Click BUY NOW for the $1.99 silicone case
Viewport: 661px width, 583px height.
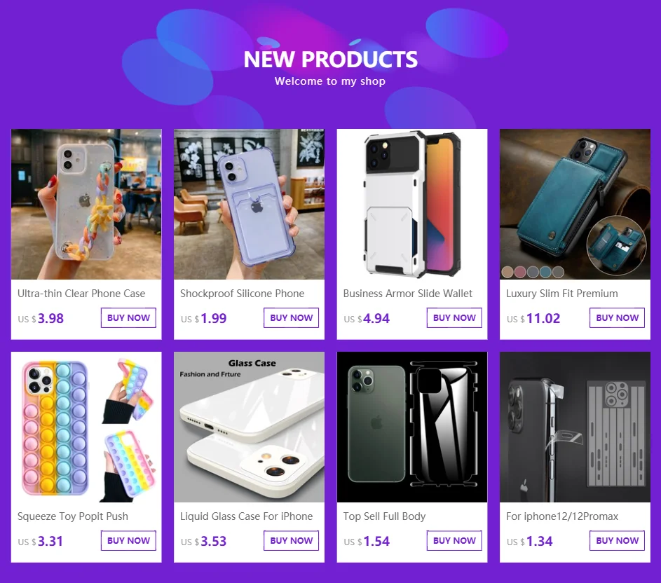(292, 318)
